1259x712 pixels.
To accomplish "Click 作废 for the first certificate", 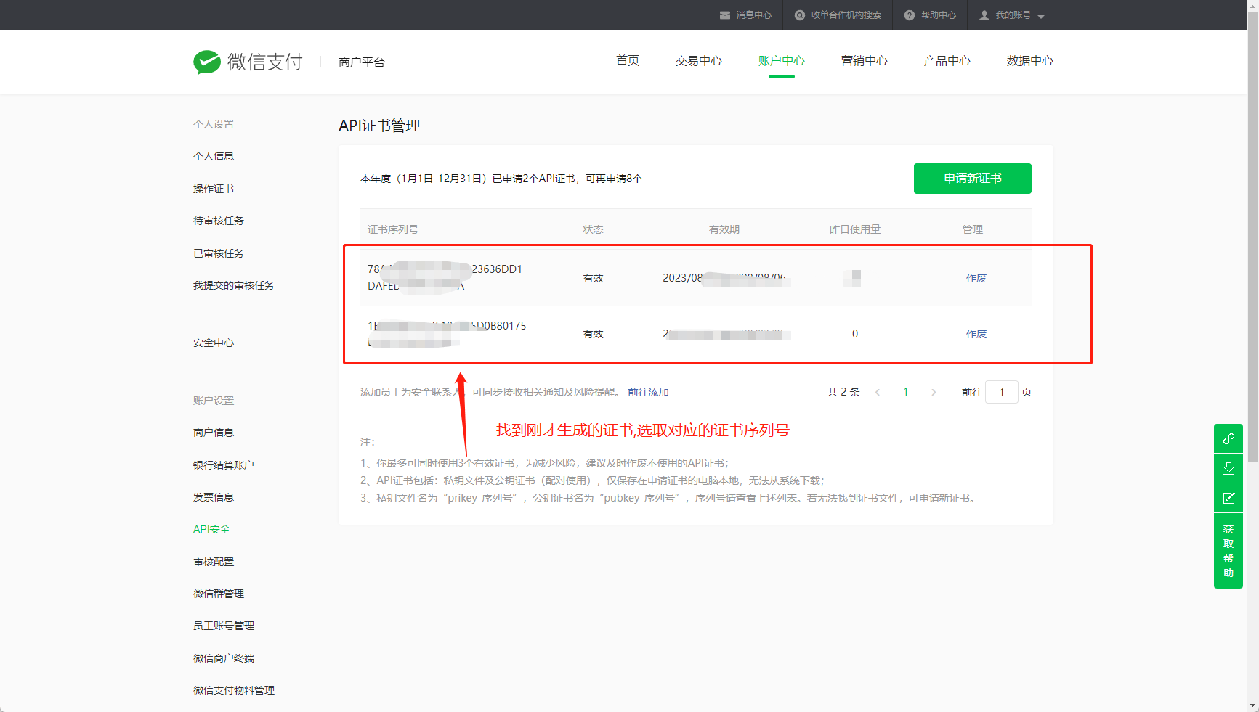I will tap(976, 278).
